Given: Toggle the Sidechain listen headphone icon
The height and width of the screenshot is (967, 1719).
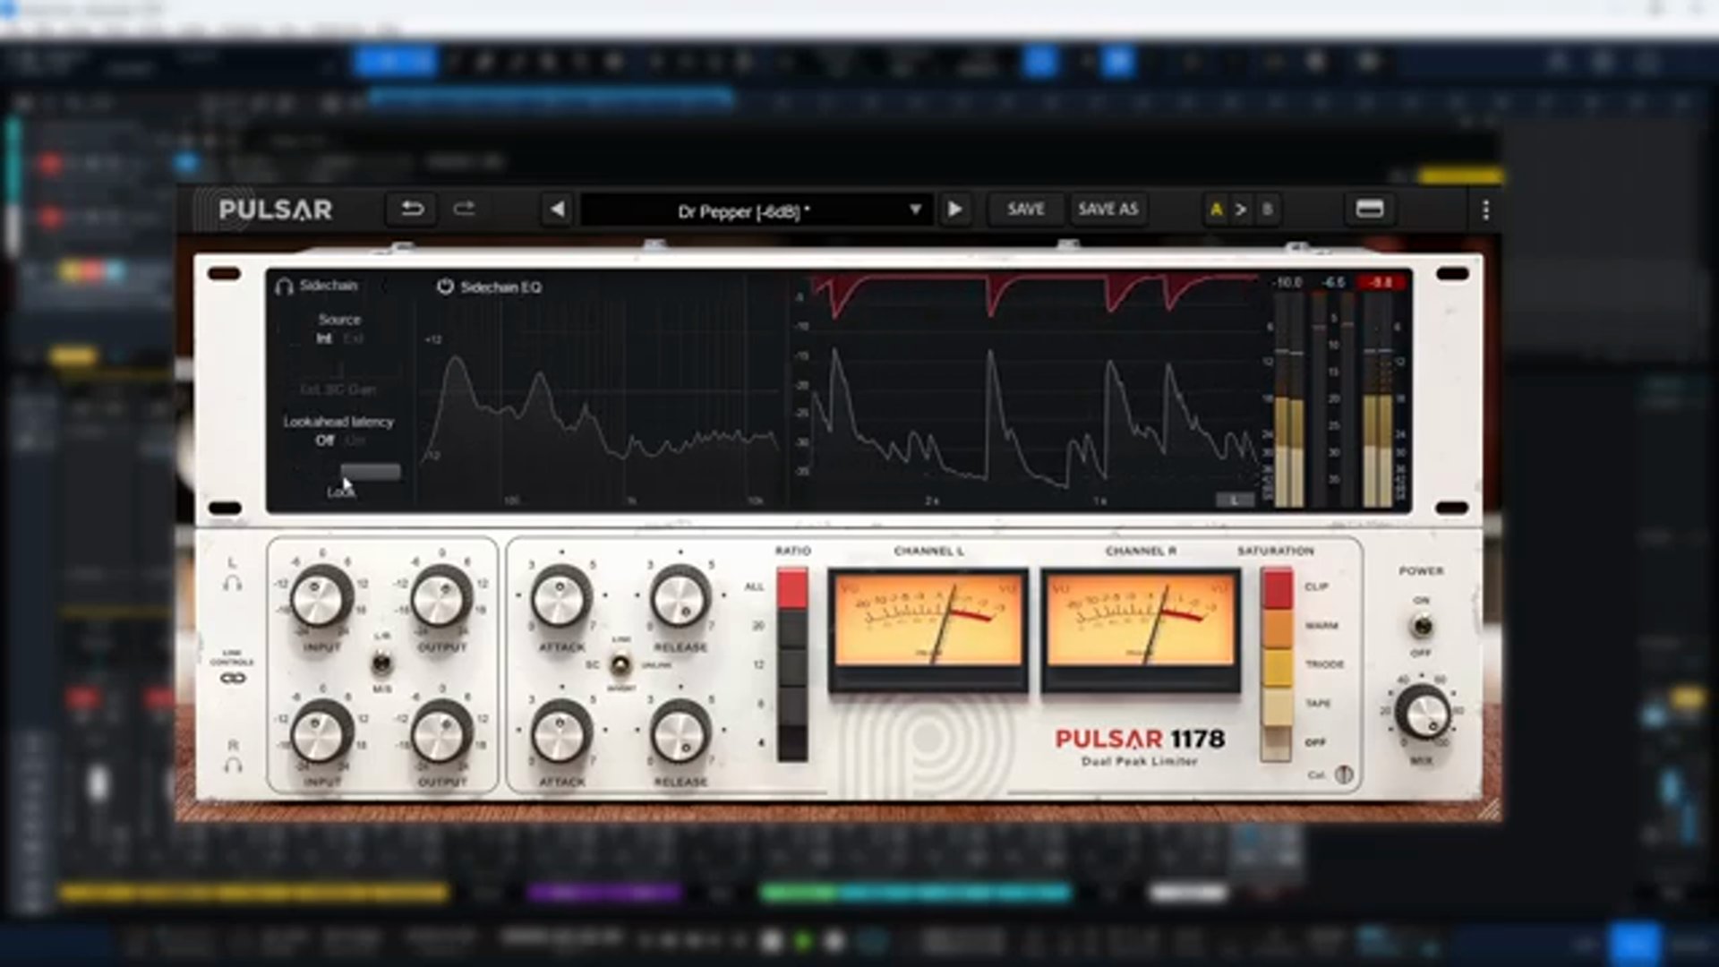Looking at the screenshot, I should click(x=284, y=287).
